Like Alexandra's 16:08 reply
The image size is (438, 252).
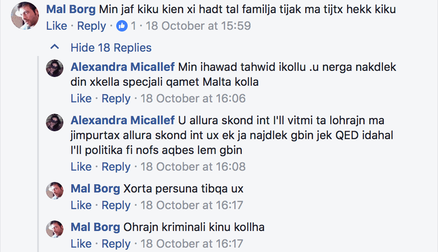tap(81, 167)
